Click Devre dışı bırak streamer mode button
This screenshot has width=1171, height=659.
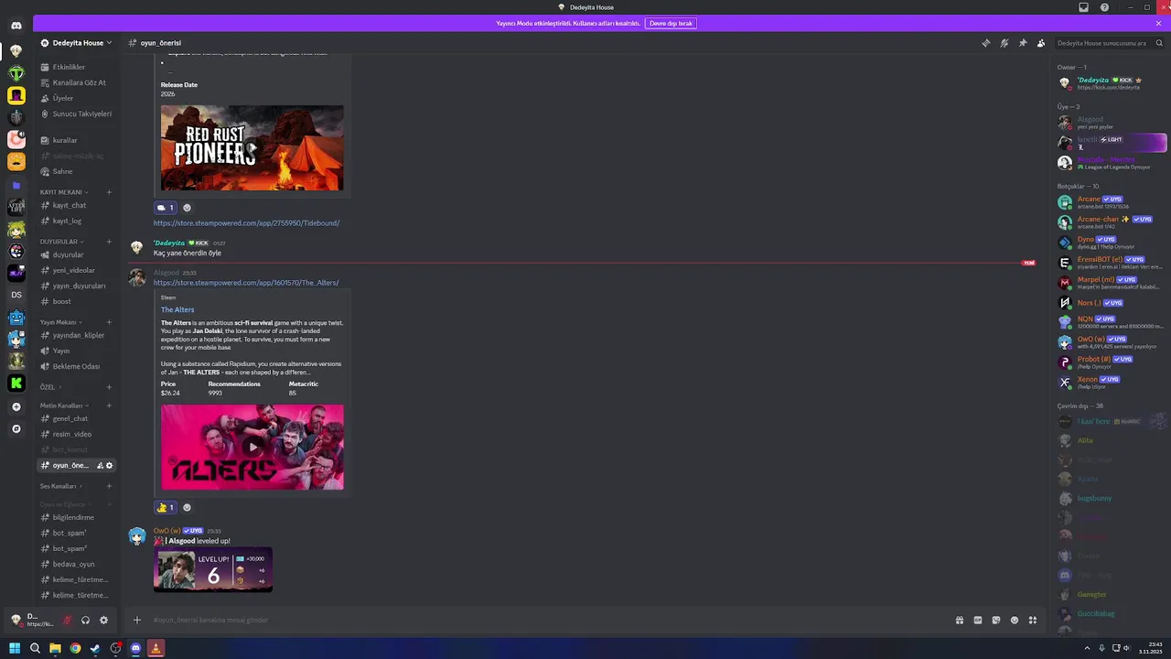tap(671, 23)
